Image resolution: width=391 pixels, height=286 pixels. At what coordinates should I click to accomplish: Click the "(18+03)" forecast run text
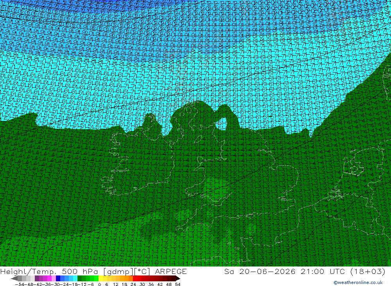click(368, 271)
